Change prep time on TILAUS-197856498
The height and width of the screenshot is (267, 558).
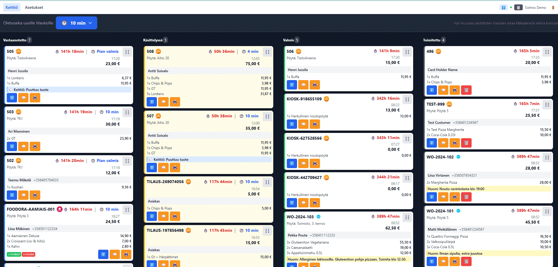coord(249,230)
